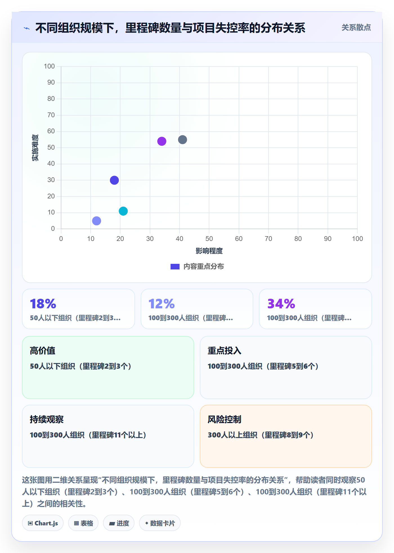Select the 风险控制 quadrant card
The height and width of the screenshot is (553, 394).
tap(286, 436)
